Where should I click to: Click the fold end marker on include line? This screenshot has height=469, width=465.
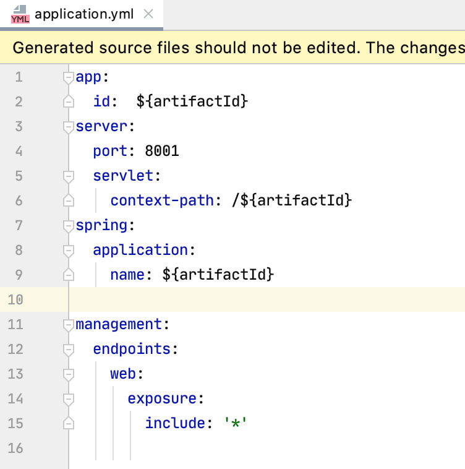click(69, 424)
